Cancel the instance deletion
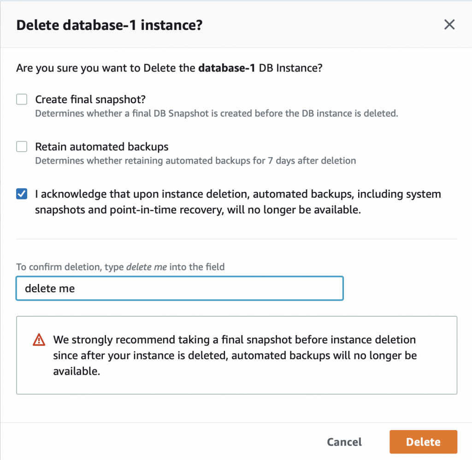This screenshot has width=472, height=460. pyautogui.click(x=344, y=442)
